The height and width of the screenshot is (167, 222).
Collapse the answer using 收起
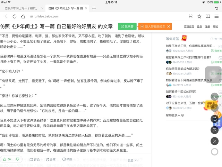(x=133, y=160)
